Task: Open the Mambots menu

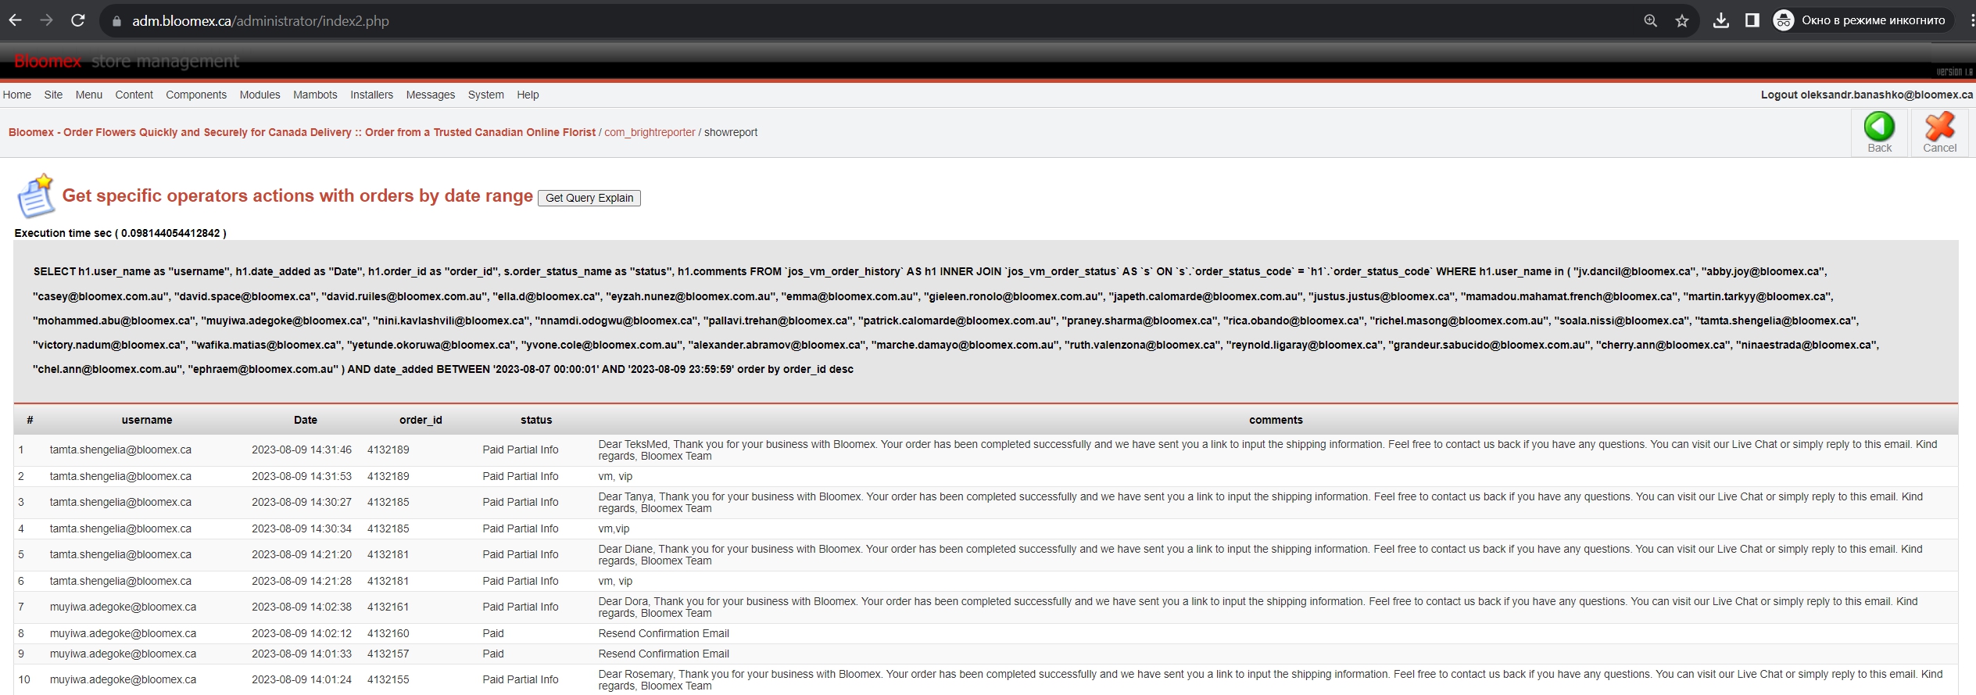Action: coord(315,95)
